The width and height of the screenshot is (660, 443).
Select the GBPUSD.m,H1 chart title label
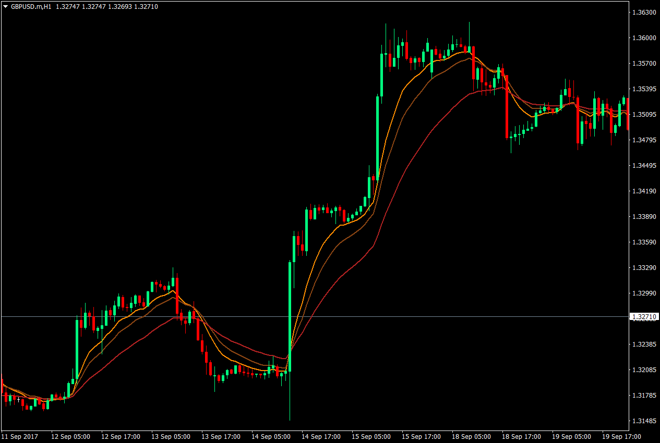(x=32, y=6)
